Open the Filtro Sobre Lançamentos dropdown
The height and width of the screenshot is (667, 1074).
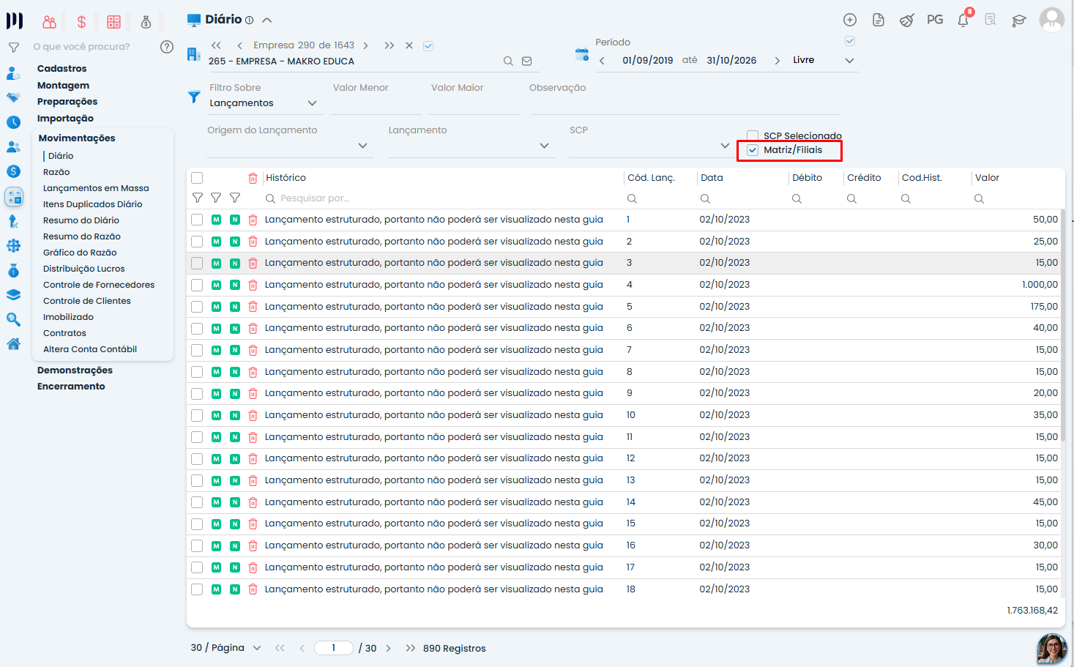pos(264,103)
